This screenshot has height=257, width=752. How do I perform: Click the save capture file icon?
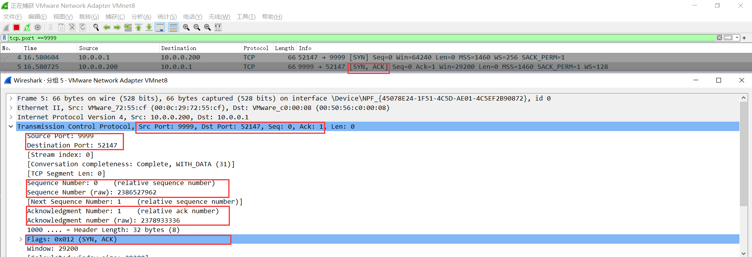[62, 27]
